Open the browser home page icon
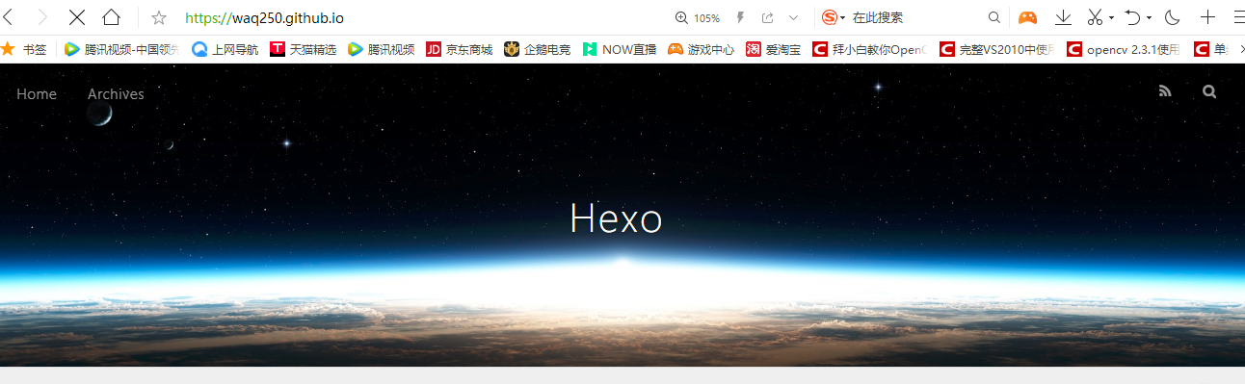The width and height of the screenshot is (1245, 384). pos(112,17)
